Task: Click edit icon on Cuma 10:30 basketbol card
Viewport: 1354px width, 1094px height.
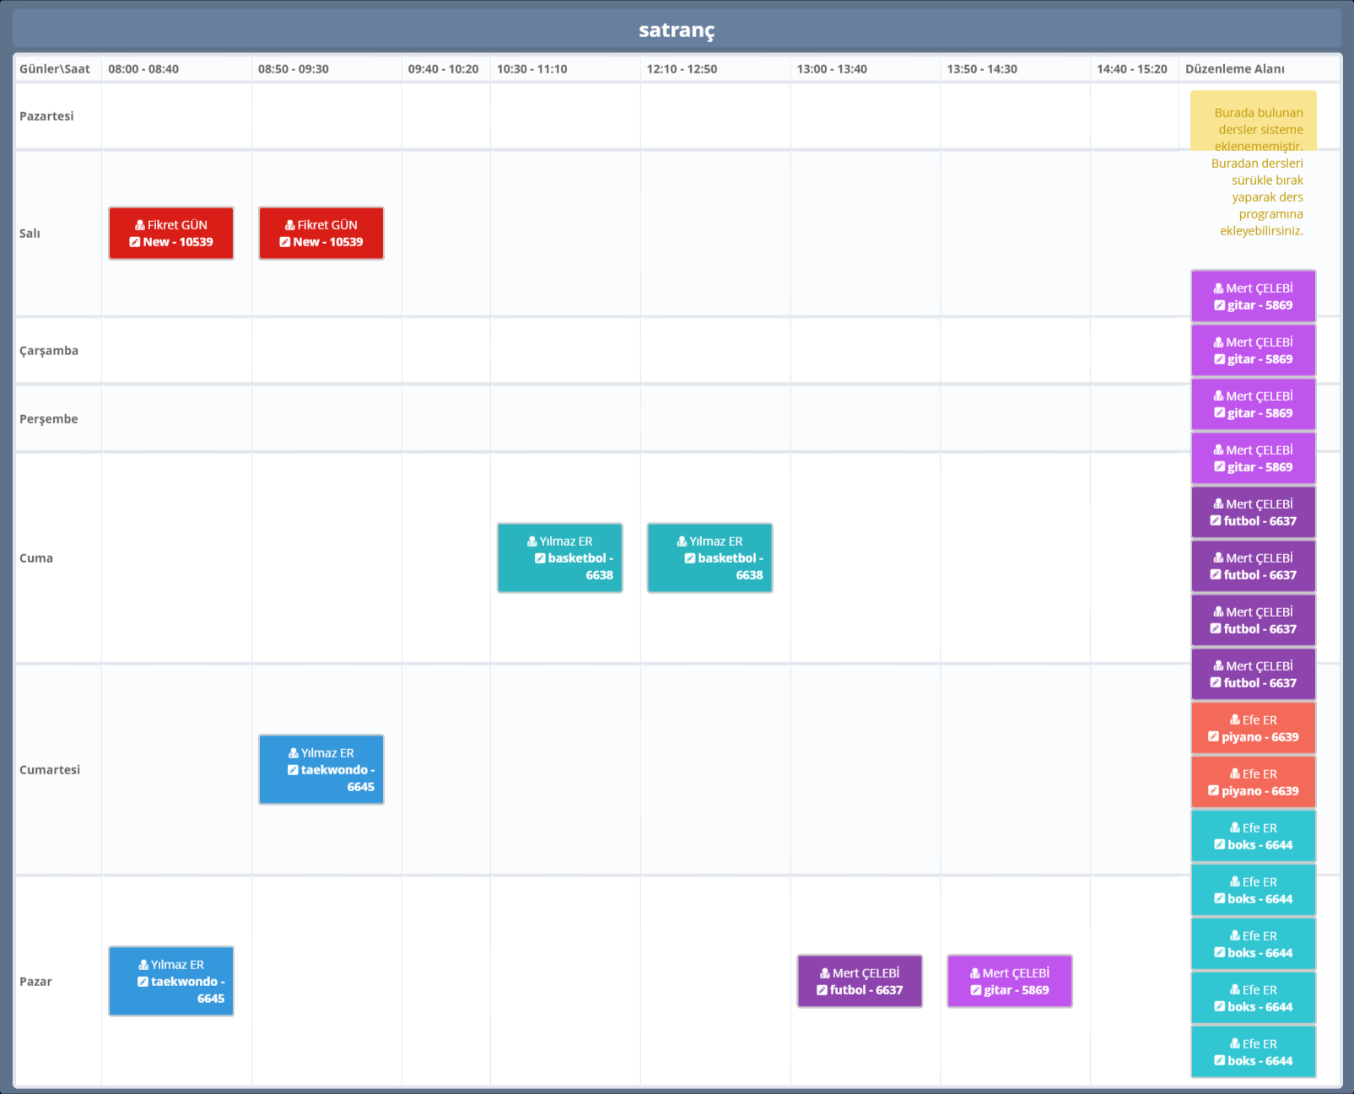Action: pos(540,558)
